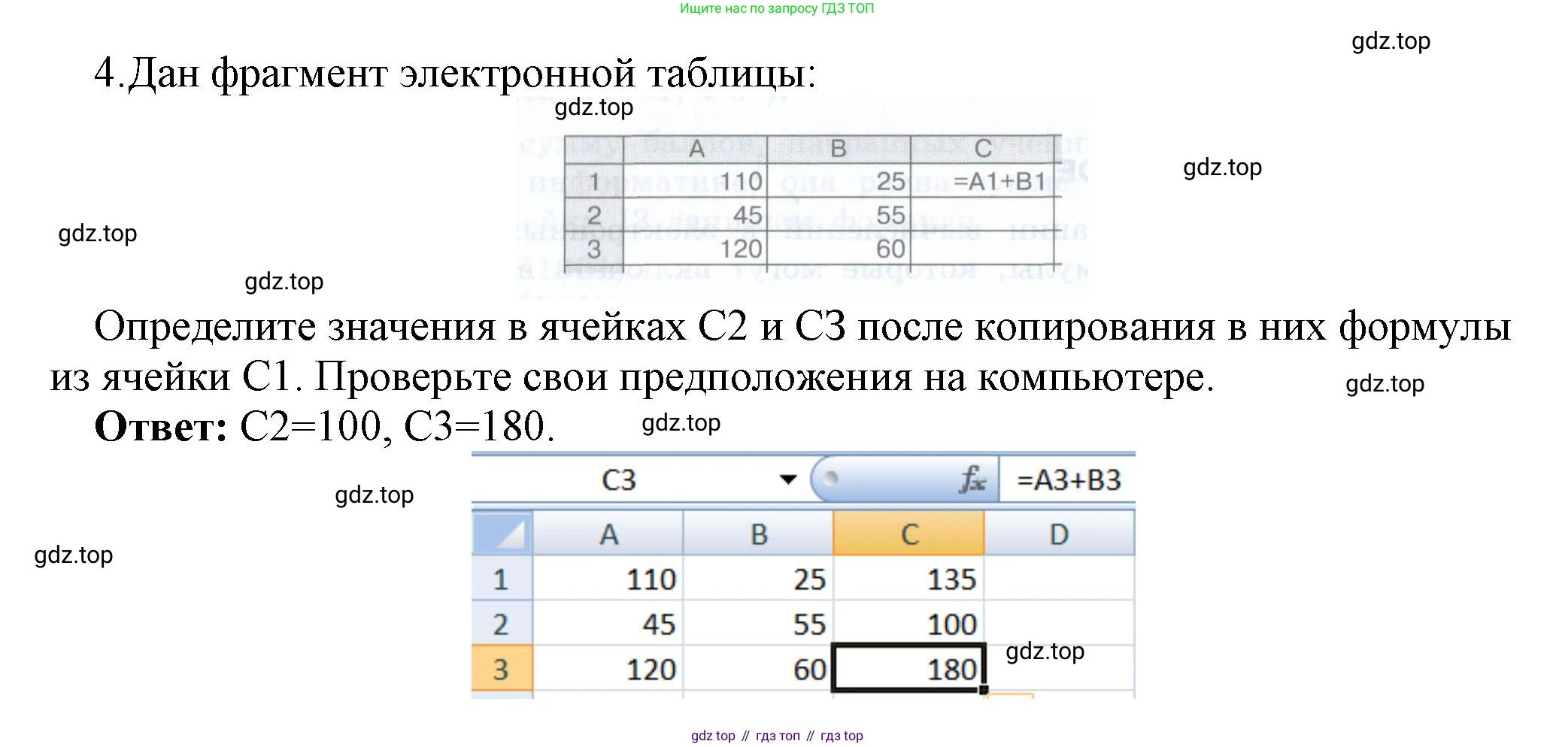Click the =A1+B1 formula in printed table
This screenshot has width=1556, height=747.
(999, 181)
